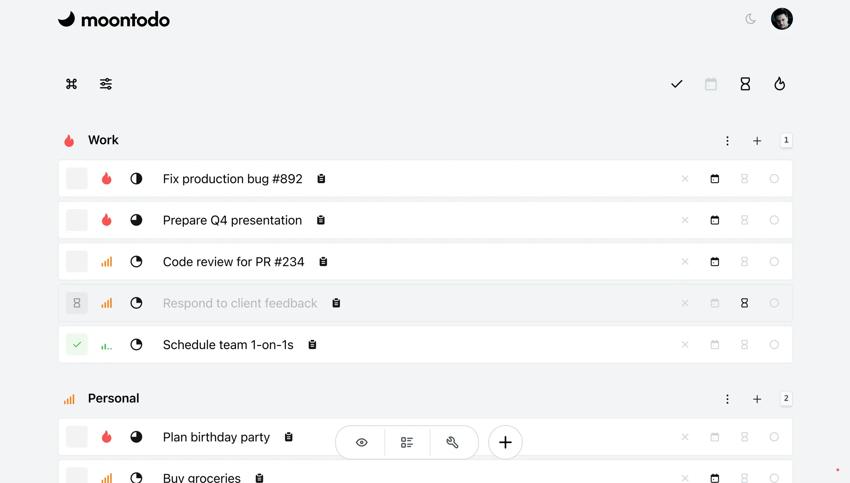
Task: Open notes clipboard for Code review task
Action: (x=323, y=262)
